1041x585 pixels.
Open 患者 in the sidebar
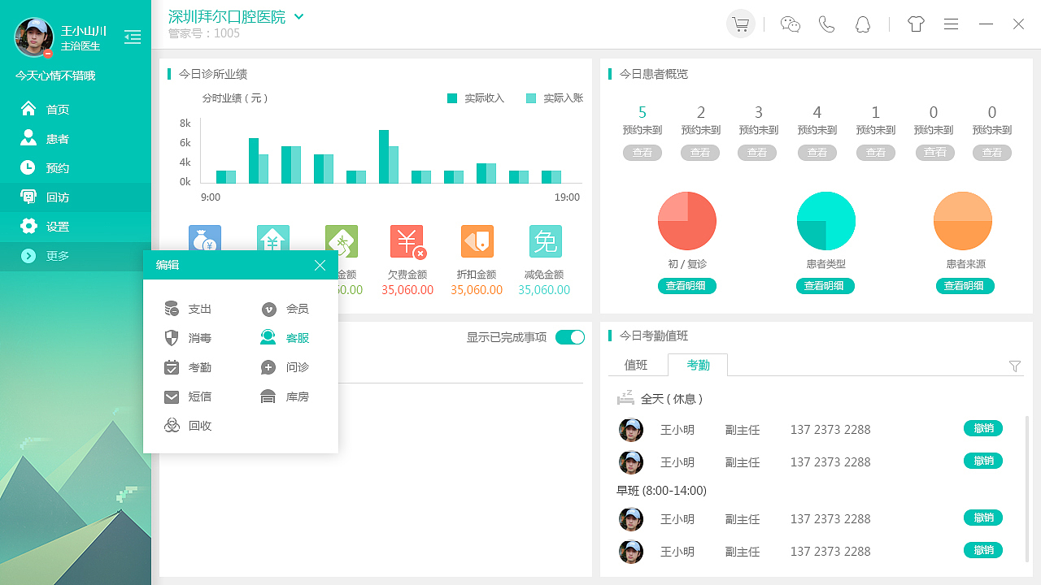coord(76,139)
